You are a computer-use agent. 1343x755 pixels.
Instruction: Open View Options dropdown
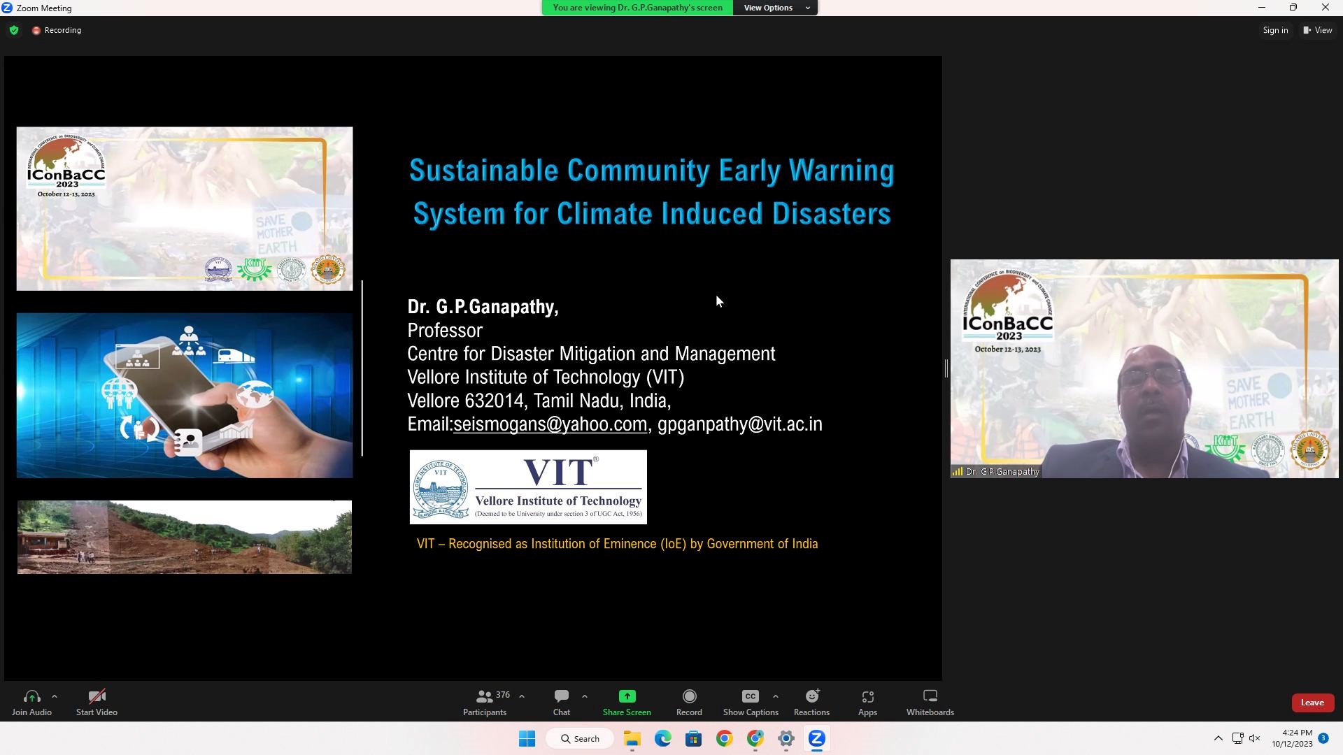pyautogui.click(x=776, y=8)
